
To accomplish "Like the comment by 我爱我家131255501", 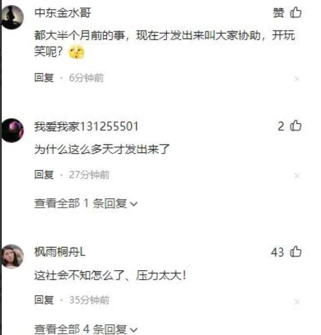I will (296, 125).
